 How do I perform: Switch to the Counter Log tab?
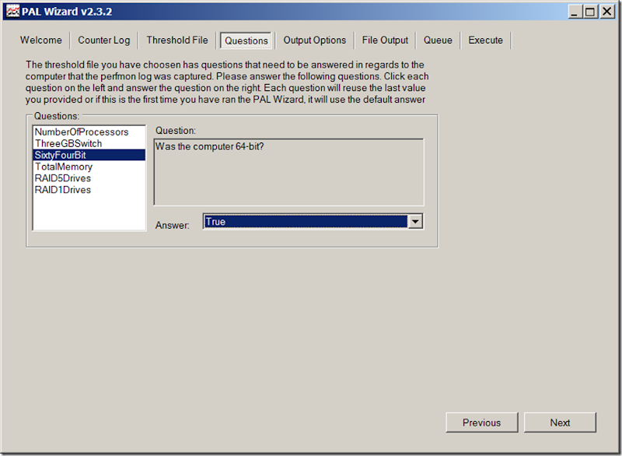click(x=104, y=40)
